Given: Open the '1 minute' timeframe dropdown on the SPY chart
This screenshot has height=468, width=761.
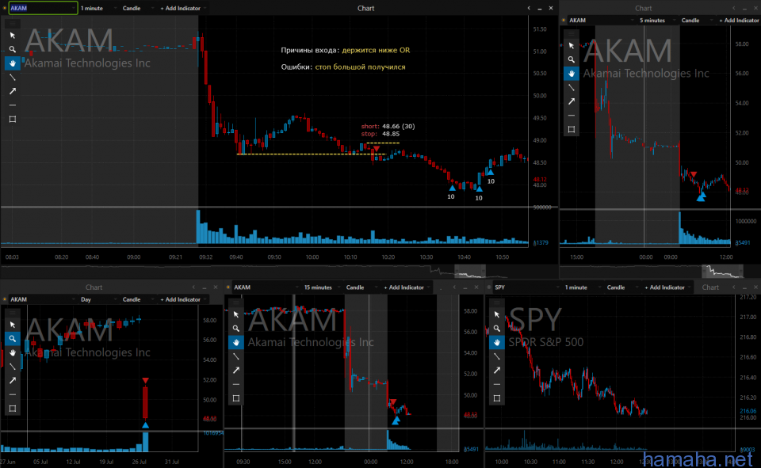Looking at the screenshot, I should 583,287.
